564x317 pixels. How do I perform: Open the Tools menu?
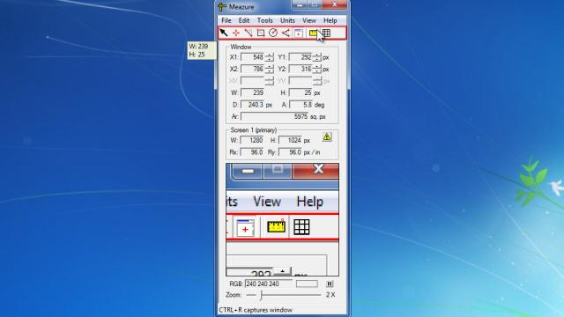tap(264, 20)
